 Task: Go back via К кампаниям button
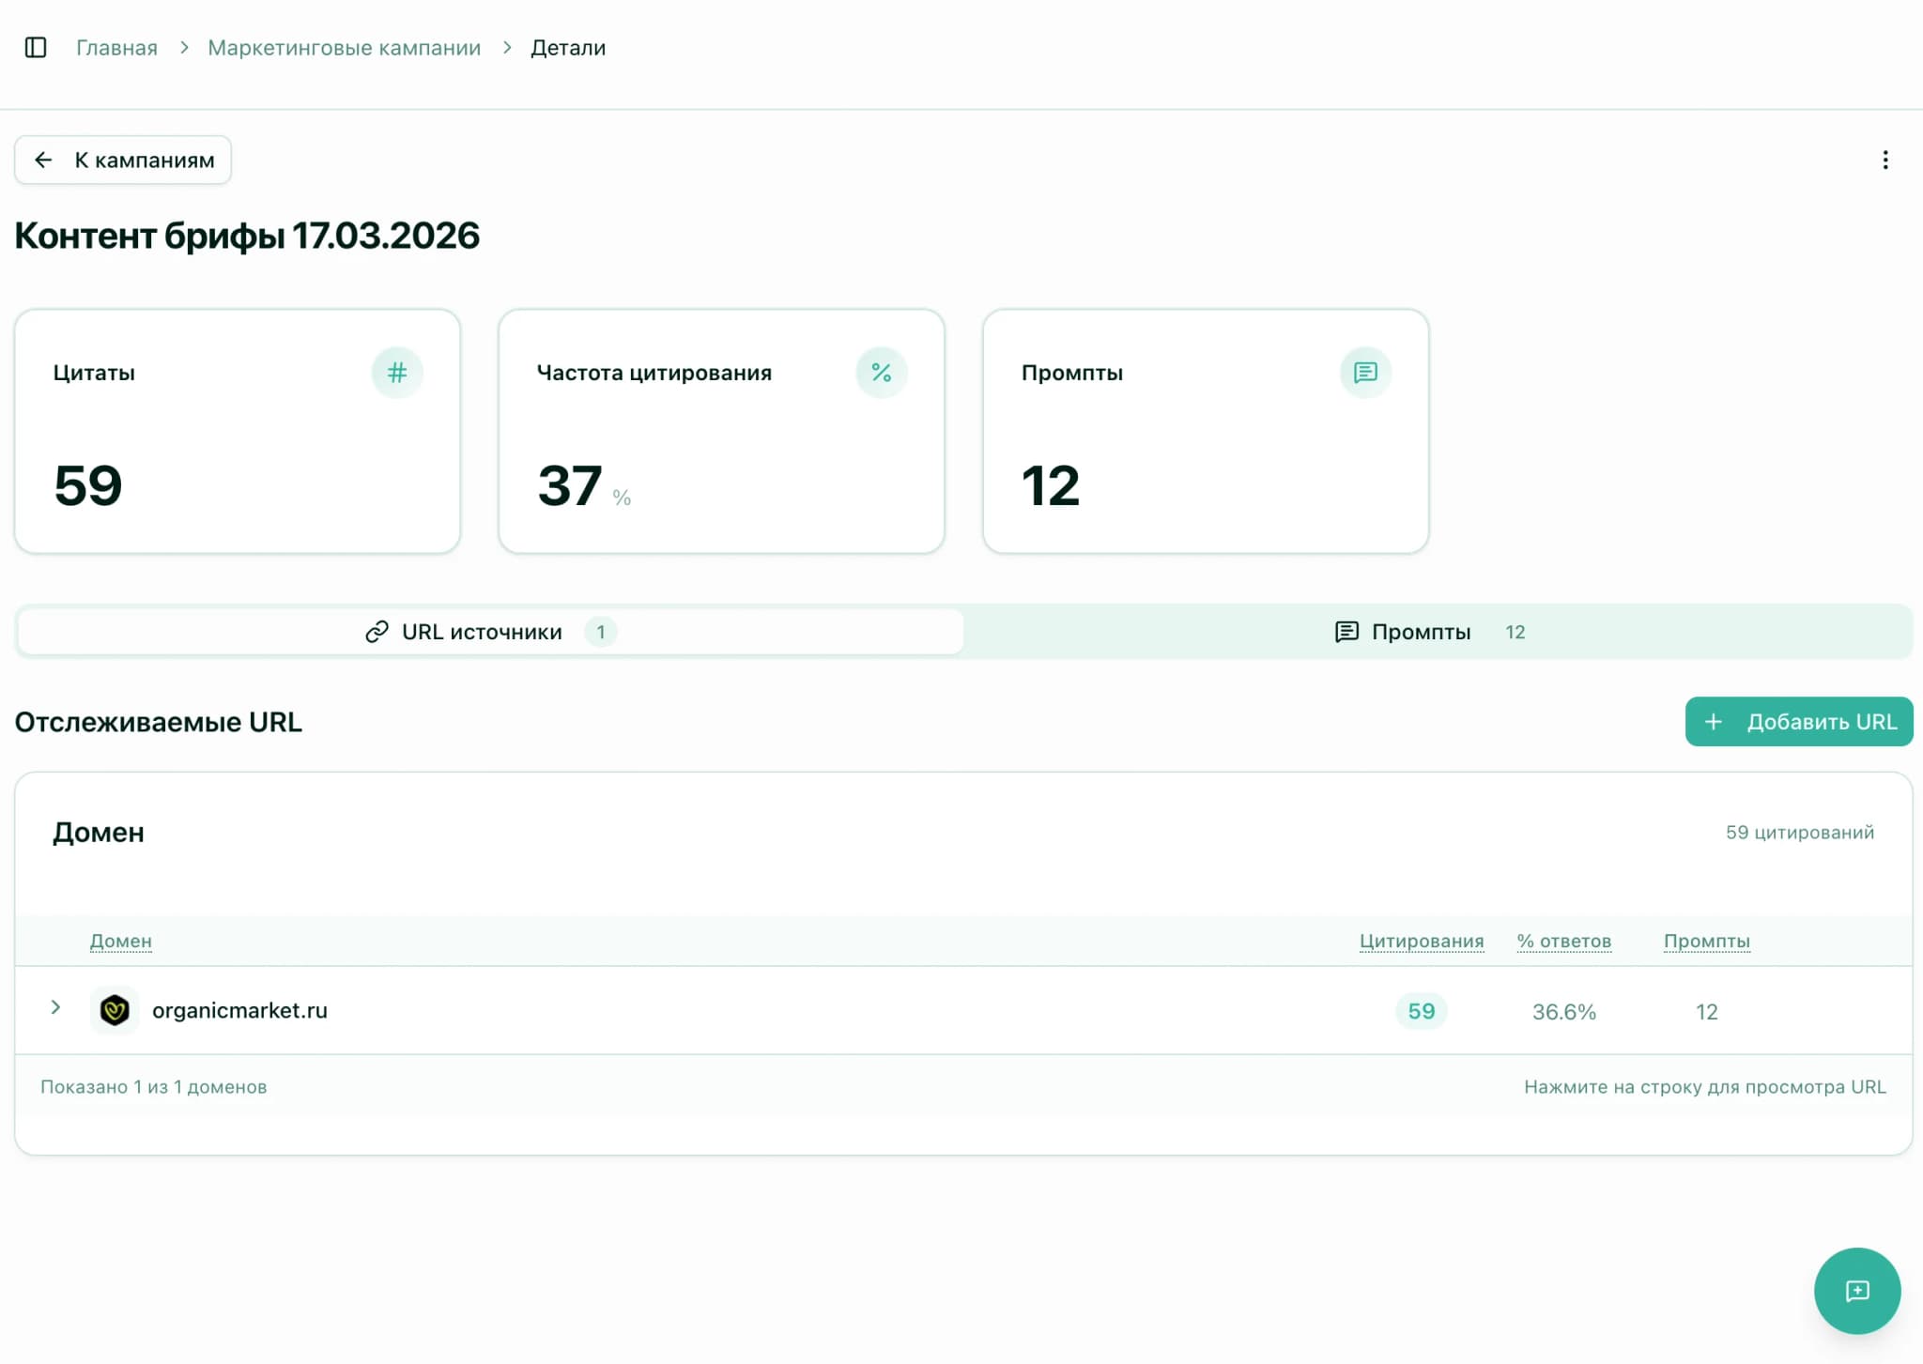click(123, 161)
